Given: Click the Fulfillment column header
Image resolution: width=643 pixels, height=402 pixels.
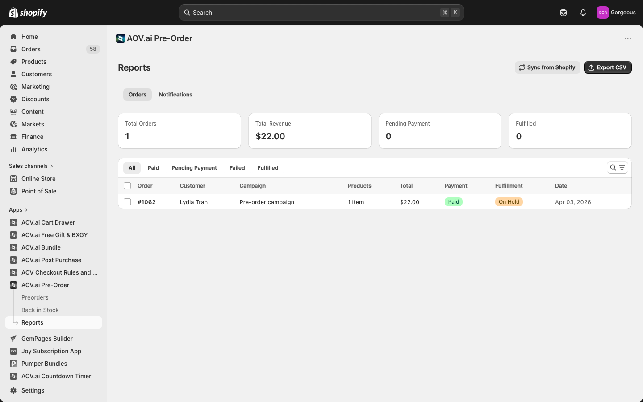Looking at the screenshot, I should [509, 186].
